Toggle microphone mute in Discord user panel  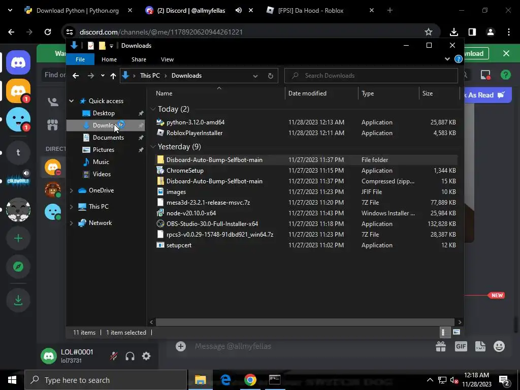pyautogui.click(x=114, y=356)
